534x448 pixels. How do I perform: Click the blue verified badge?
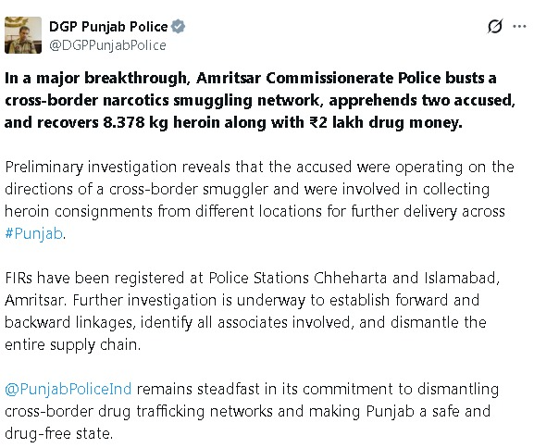[178, 26]
